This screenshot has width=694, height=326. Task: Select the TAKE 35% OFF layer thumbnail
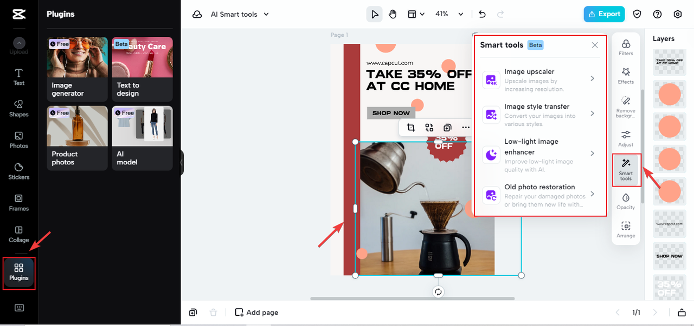pyautogui.click(x=669, y=62)
